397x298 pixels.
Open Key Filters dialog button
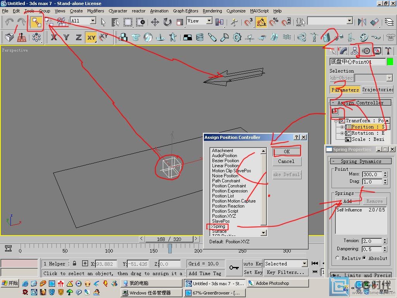(285, 272)
